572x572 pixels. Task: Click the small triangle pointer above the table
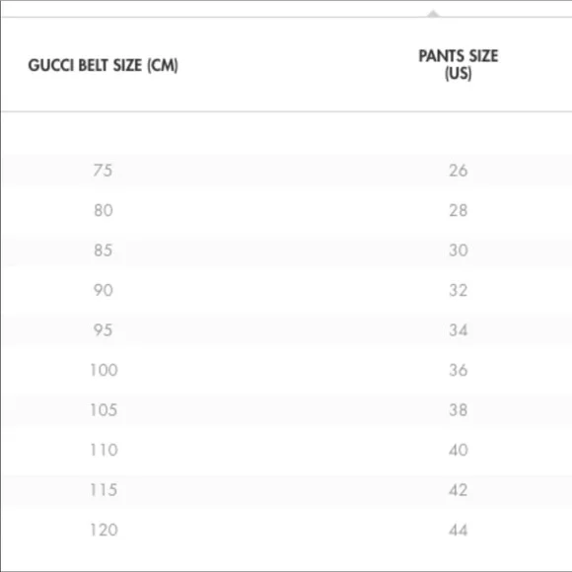(x=433, y=14)
